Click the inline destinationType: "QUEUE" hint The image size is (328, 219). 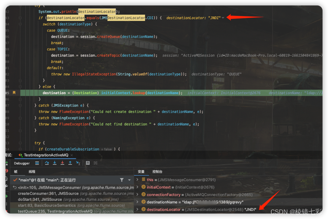[217, 74]
